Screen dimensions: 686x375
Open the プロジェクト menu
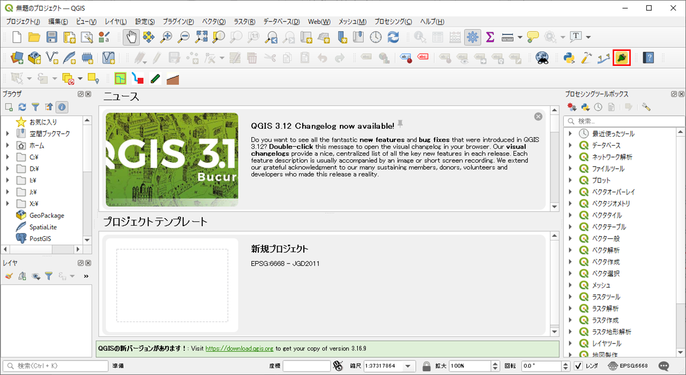pos(23,21)
